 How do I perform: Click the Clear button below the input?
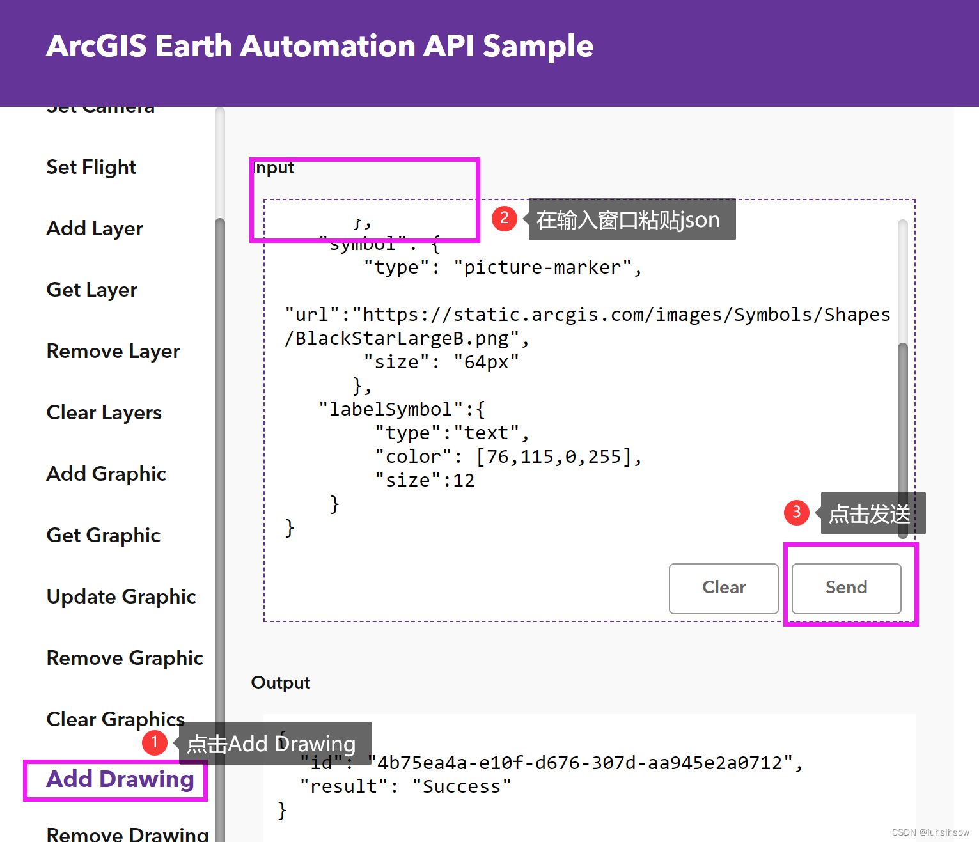click(724, 588)
